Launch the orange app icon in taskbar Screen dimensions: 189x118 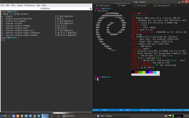(x=18, y=116)
